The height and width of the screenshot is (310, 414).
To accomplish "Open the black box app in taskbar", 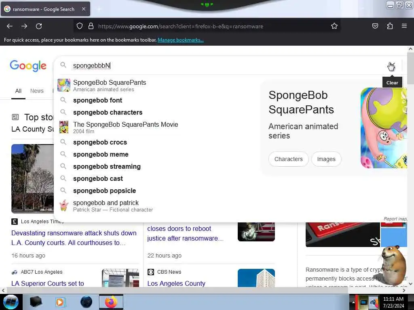I will click(36, 302).
